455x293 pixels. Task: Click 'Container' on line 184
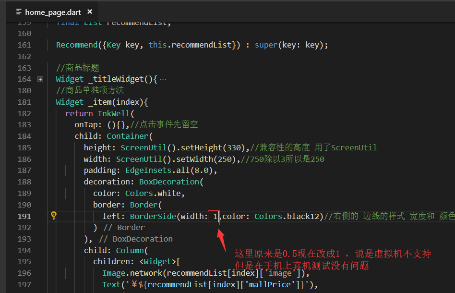coord(128,136)
